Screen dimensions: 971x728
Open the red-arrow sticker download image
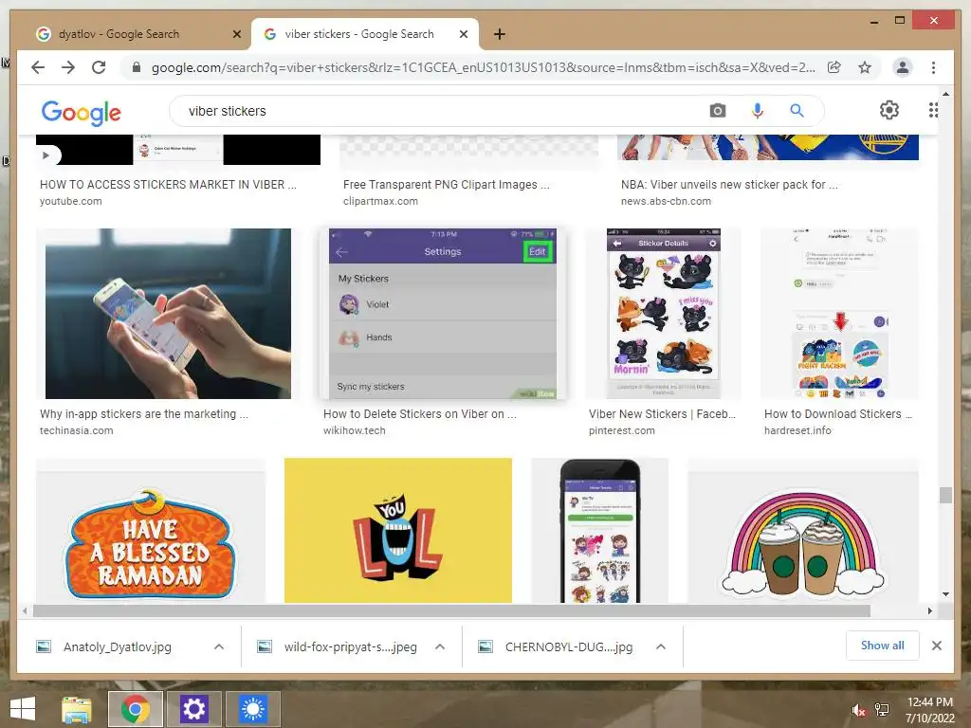pos(840,314)
